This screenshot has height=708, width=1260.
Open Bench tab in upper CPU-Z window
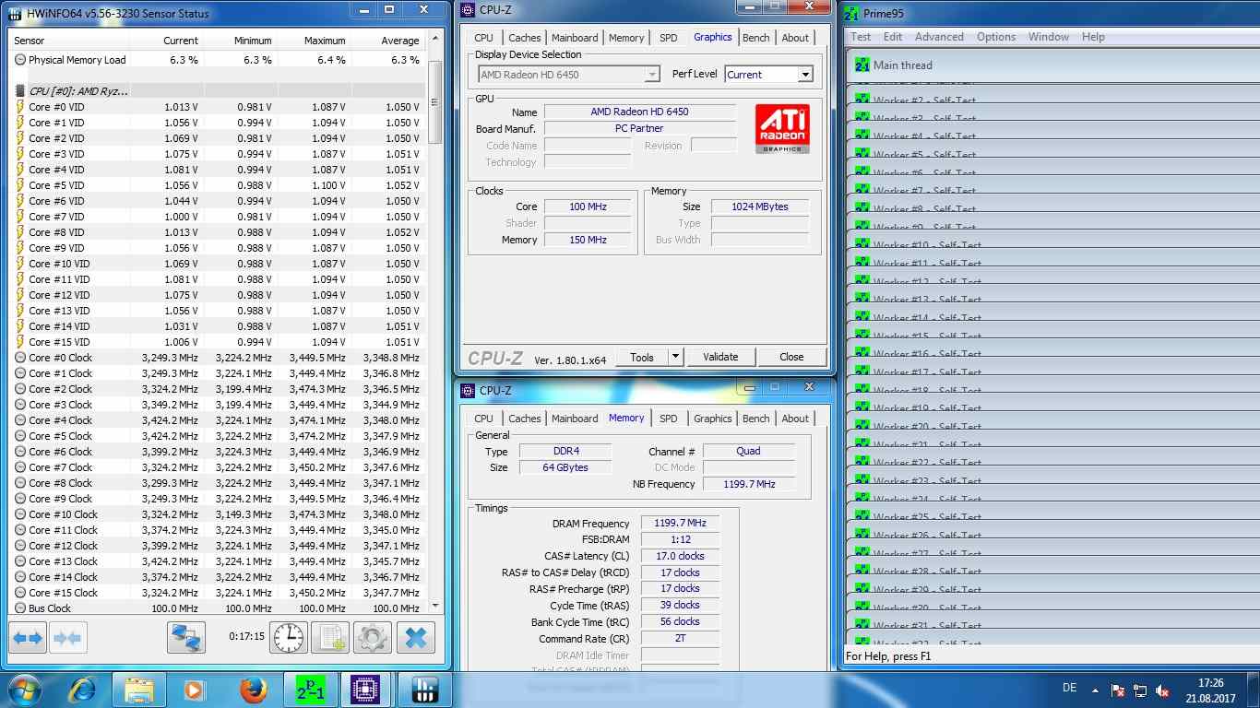(755, 38)
